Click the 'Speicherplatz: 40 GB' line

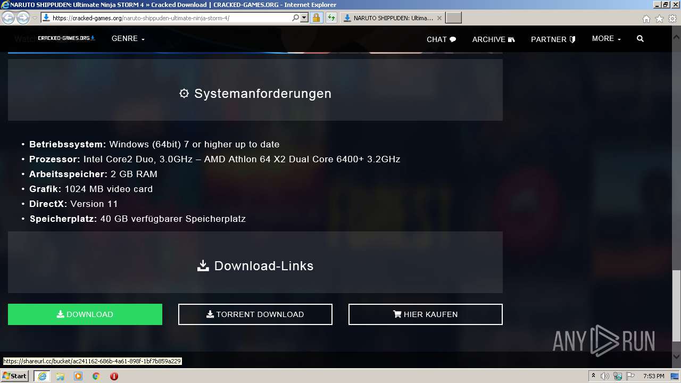click(x=138, y=219)
